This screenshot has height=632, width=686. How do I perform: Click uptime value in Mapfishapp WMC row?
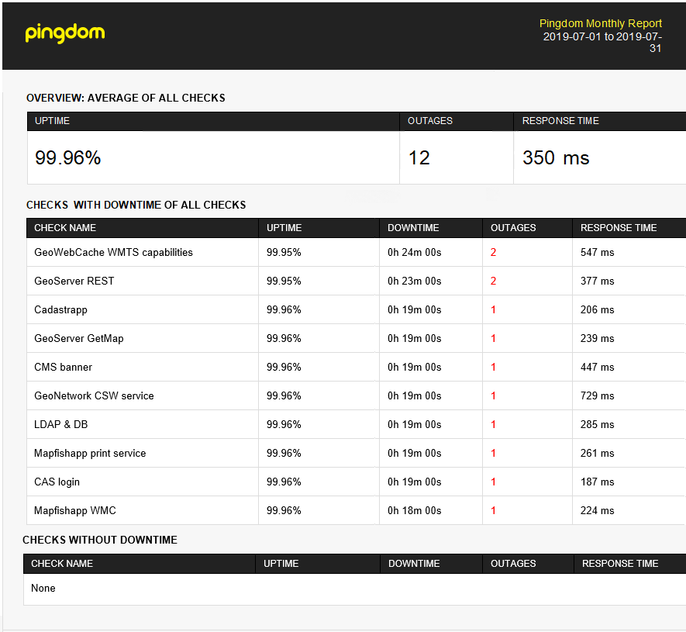pyautogui.click(x=284, y=510)
